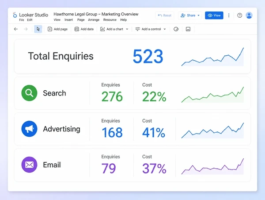This screenshot has width=265, height=200.
Task: Expand the Add a chart dropdown arrow
Action: tap(127, 29)
